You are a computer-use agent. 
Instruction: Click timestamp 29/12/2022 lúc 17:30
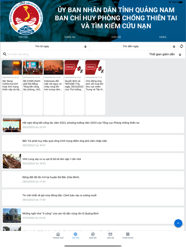click(34, 200)
